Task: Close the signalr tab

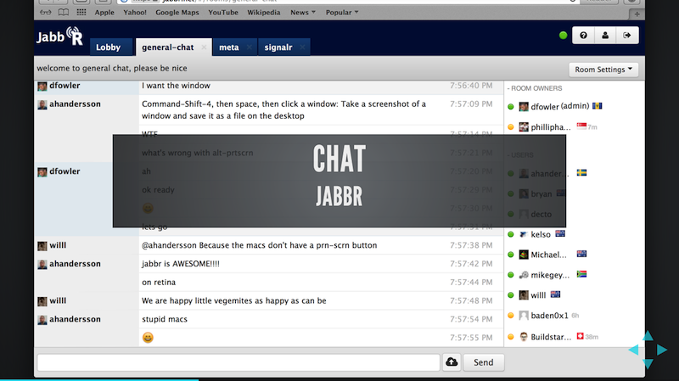Action: (302, 47)
